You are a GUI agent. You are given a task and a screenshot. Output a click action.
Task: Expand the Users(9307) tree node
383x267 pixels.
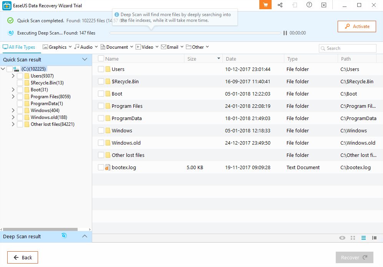[13, 76]
